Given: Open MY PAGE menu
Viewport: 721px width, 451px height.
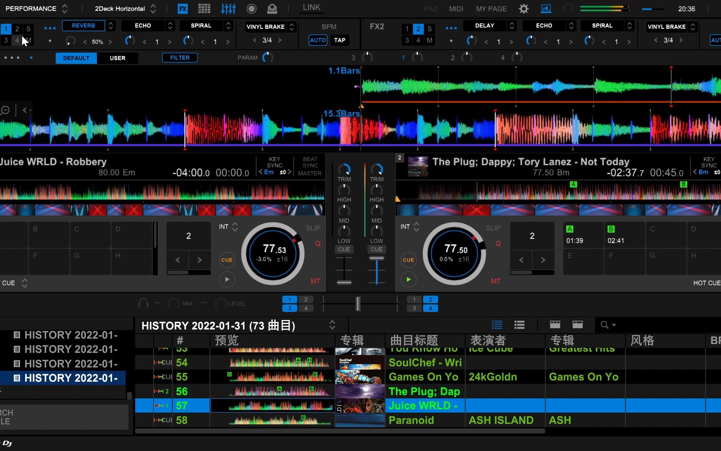Looking at the screenshot, I should click(x=491, y=9).
